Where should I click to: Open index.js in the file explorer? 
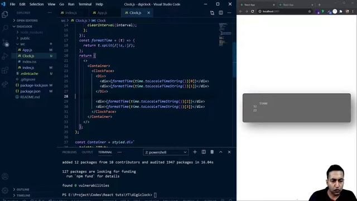click(28, 68)
